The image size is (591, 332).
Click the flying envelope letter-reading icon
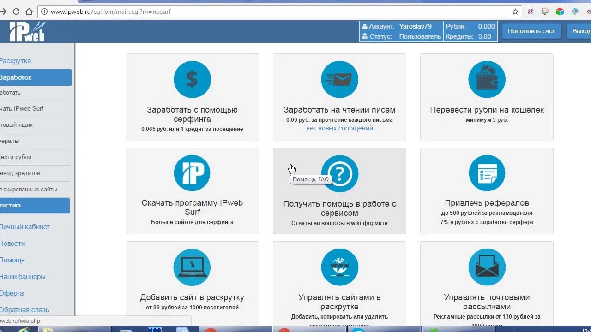click(x=339, y=79)
